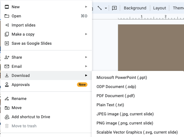Click the download arrow icon
184x137 pixels.
tap(7, 75)
